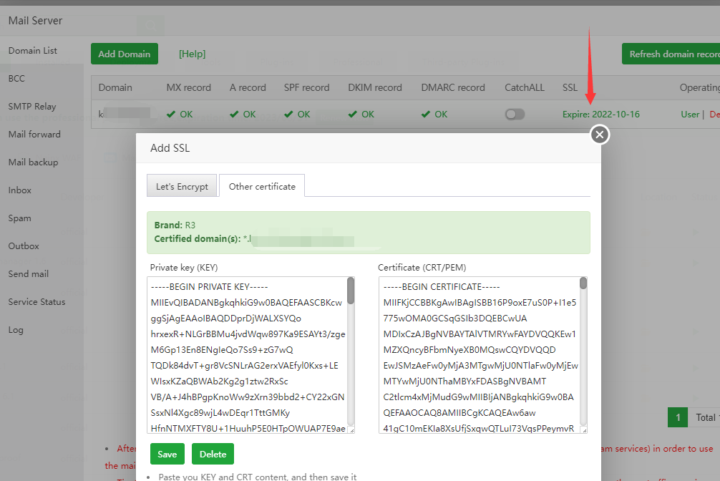
Task: Click the Certified domain(s) label
Action: point(198,239)
